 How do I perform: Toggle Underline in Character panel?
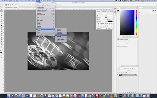109,24
